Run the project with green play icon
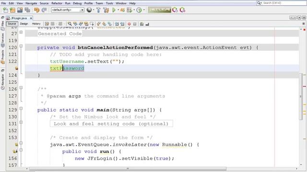This screenshot has width=307, height=172. pyautogui.click(x=114, y=10)
